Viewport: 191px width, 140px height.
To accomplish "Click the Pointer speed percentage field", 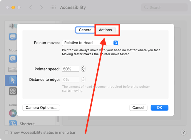I will (x=71, y=69).
